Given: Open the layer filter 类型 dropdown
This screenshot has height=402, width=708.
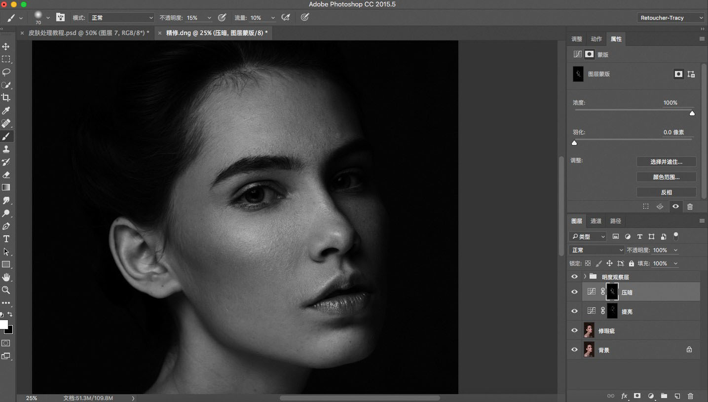Looking at the screenshot, I should tap(588, 237).
